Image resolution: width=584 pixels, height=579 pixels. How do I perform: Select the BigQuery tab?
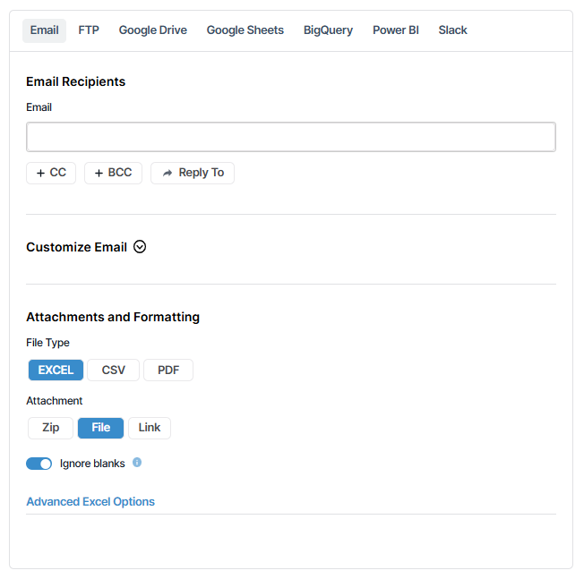pyautogui.click(x=329, y=30)
